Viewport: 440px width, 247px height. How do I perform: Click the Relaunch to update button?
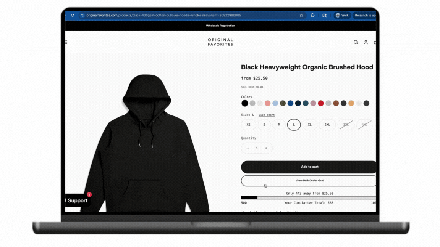364,15
